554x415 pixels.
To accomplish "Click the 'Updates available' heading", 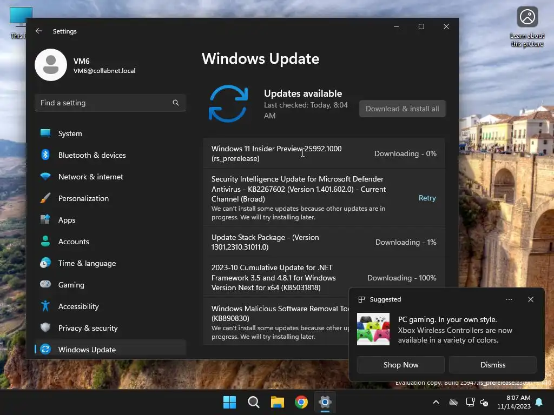I will pyautogui.click(x=303, y=93).
